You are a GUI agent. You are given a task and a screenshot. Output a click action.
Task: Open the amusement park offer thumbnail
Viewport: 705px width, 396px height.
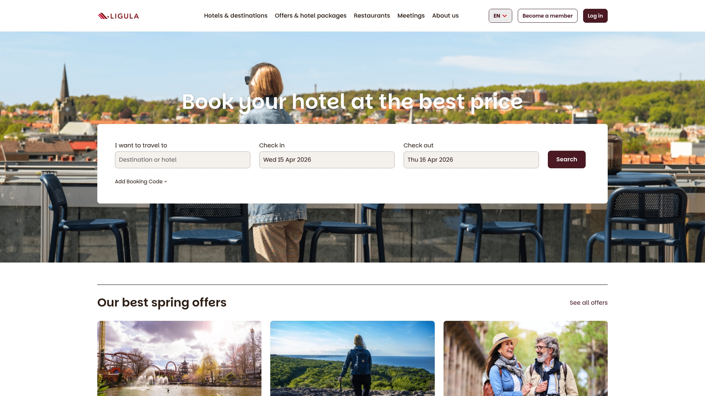click(179, 358)
